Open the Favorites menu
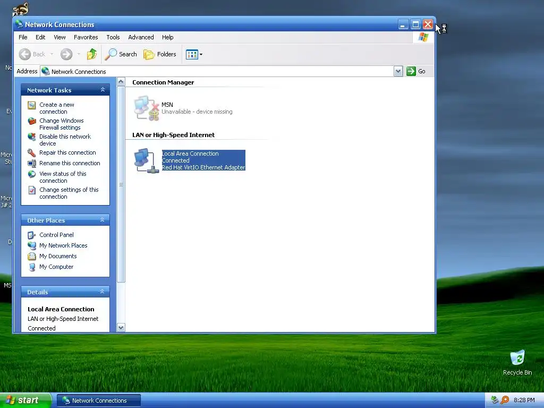The height and width of the screenshot is (408, 544). point(86,37)
